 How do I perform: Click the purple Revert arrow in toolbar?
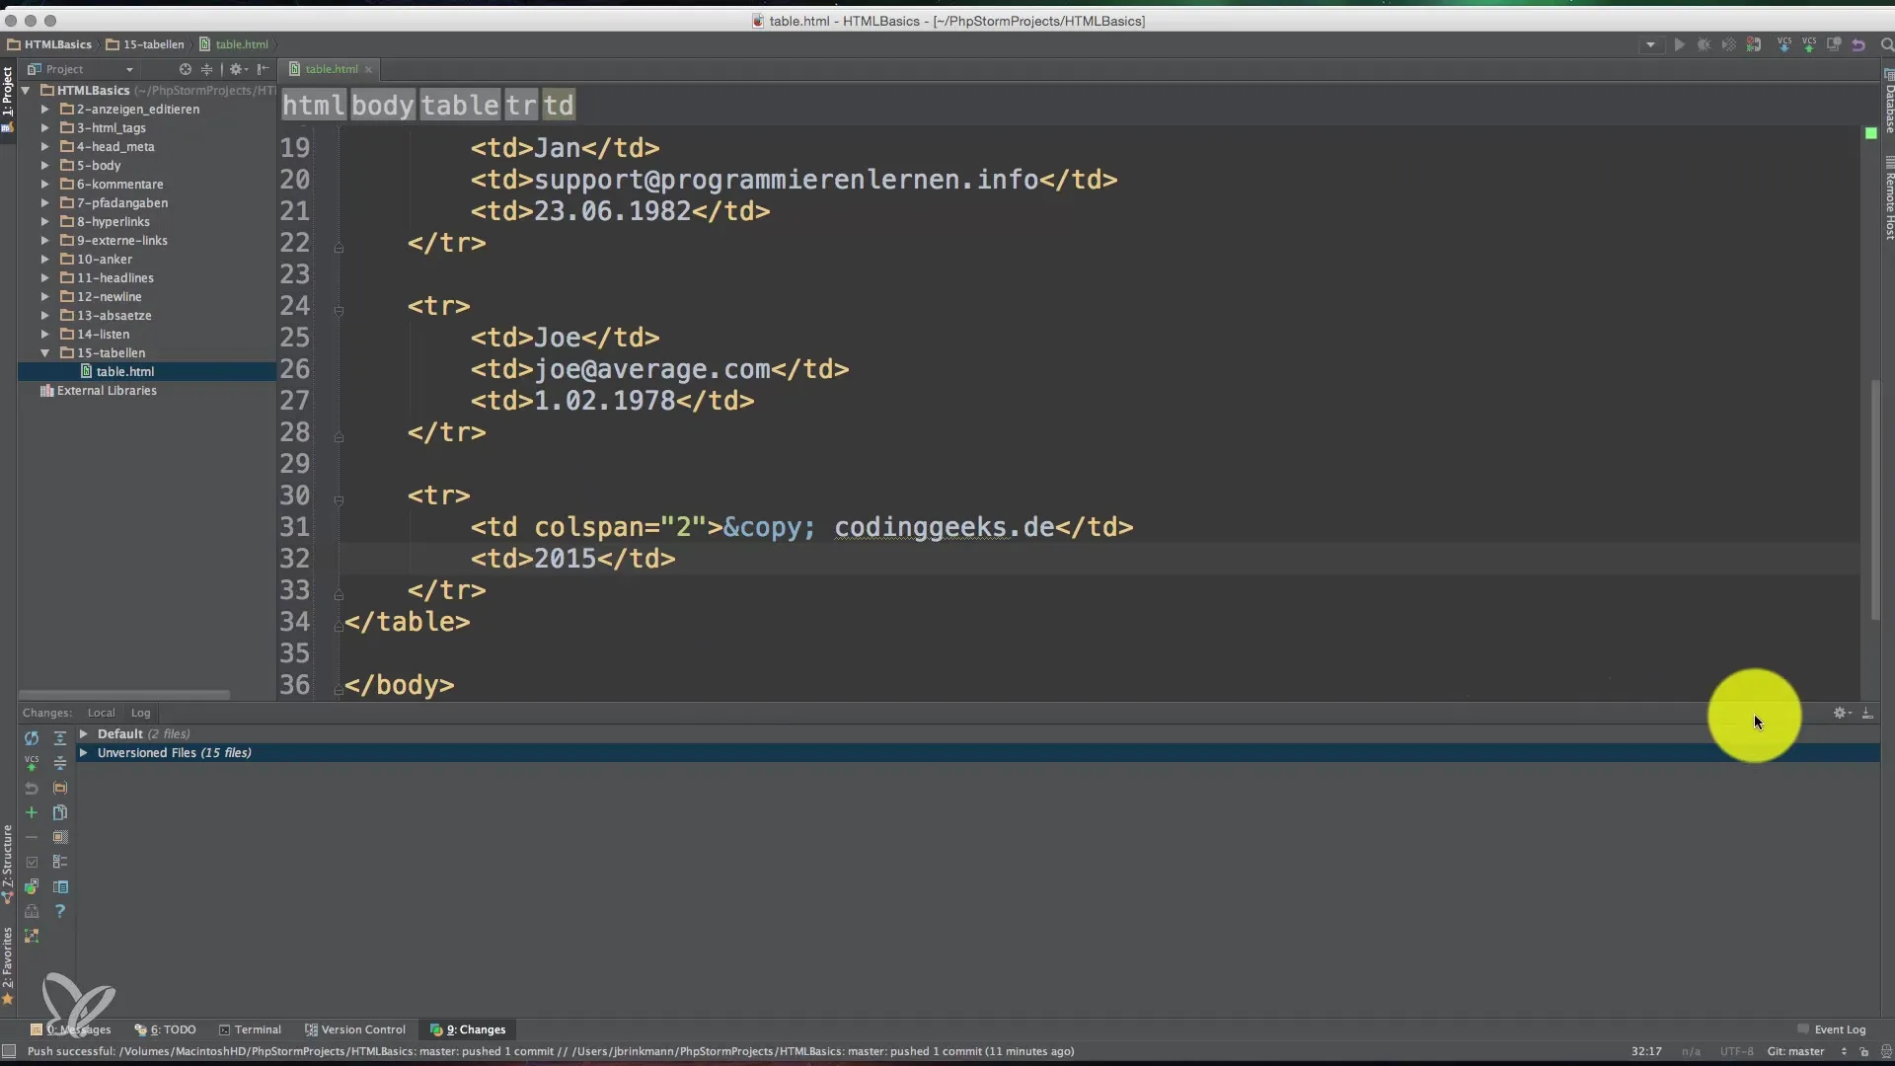1858,44
